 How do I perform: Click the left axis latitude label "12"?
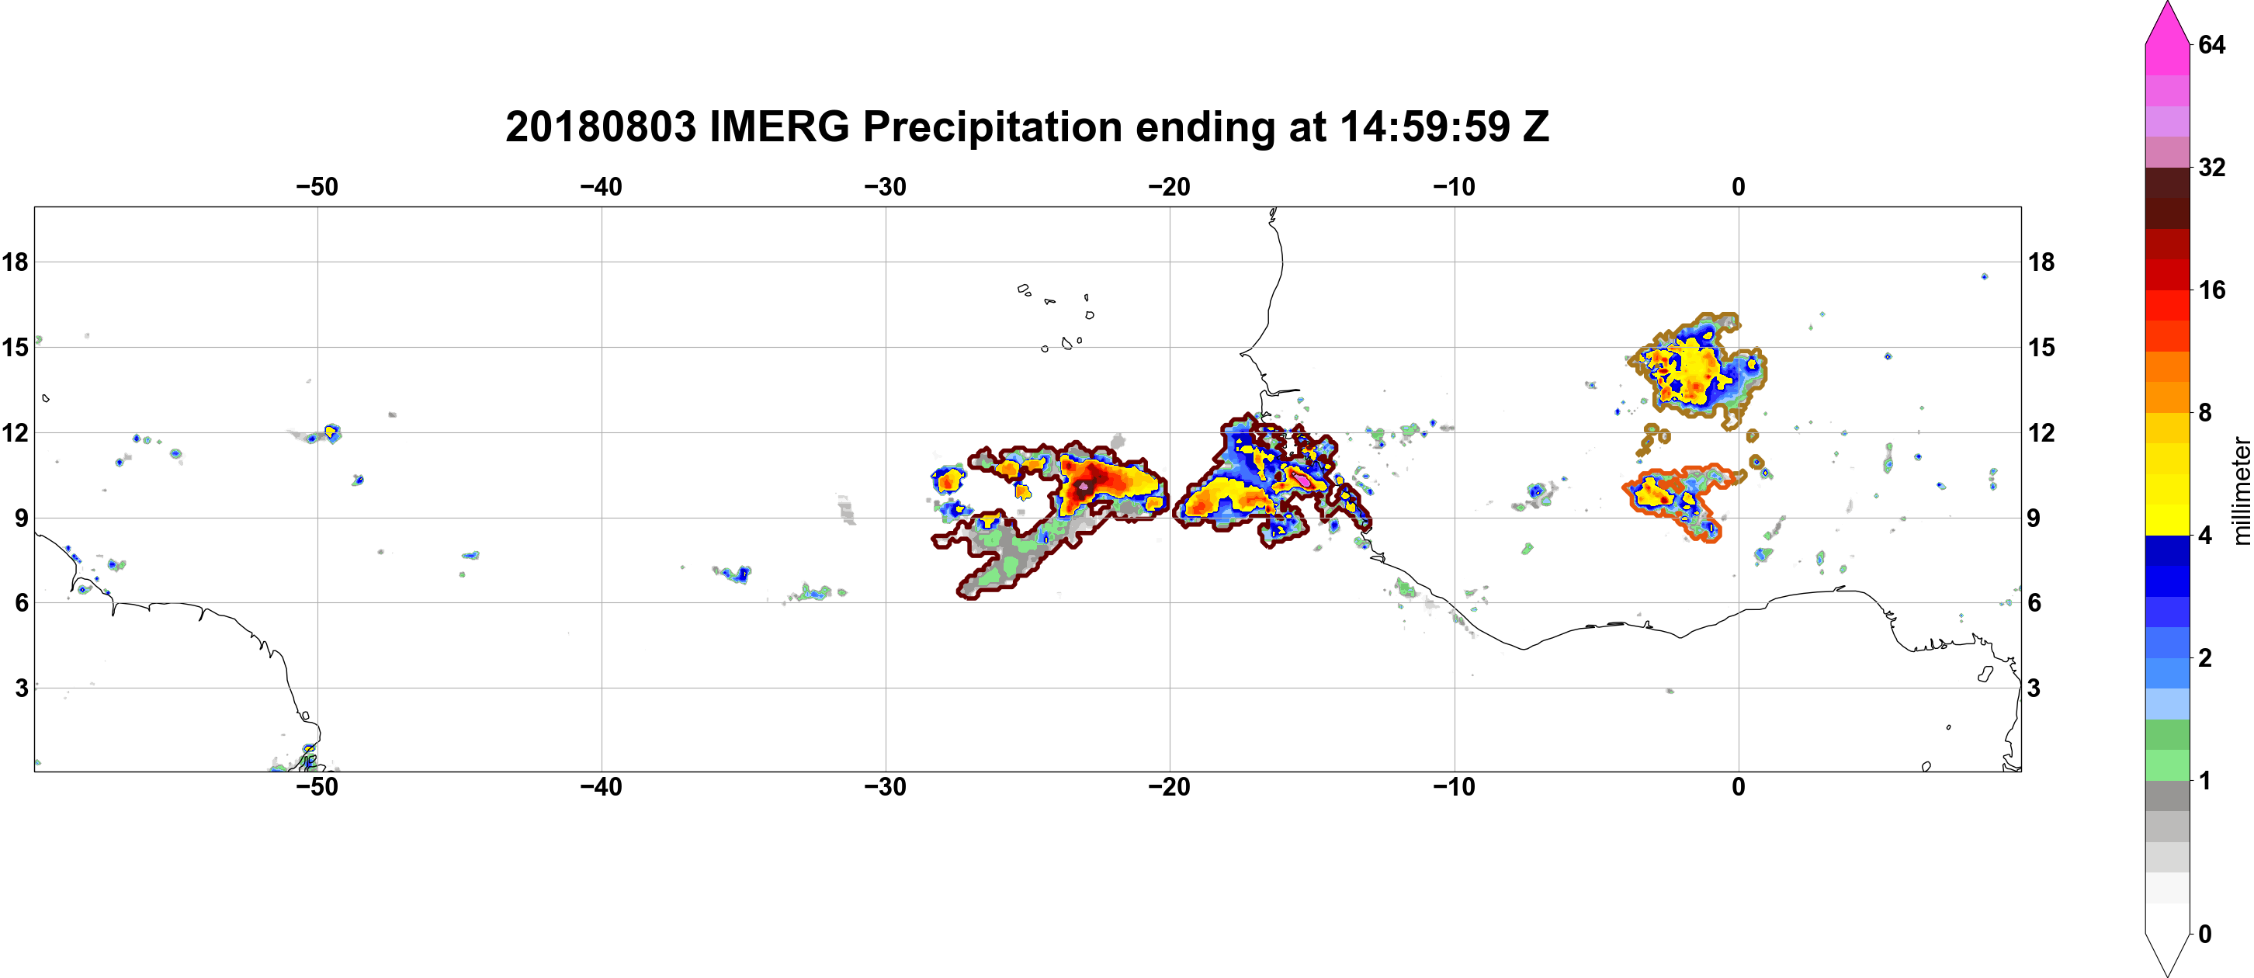(15, 433)
